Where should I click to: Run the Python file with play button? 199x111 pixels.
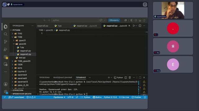pos(134,26)
